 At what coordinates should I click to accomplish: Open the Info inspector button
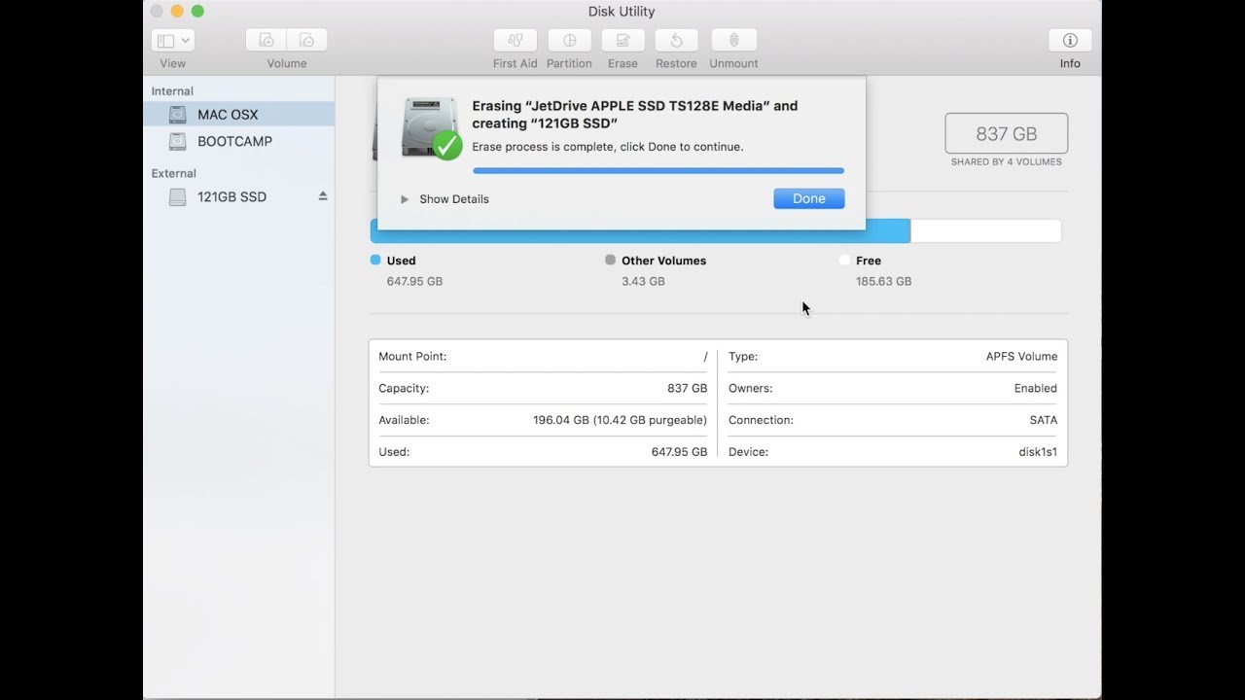point(1070,40)
